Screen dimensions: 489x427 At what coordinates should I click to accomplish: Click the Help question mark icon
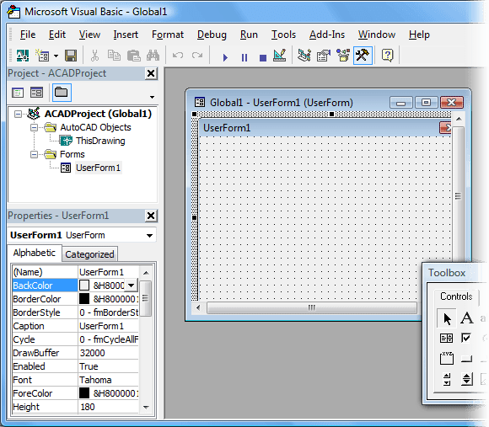tap(387, 56)
